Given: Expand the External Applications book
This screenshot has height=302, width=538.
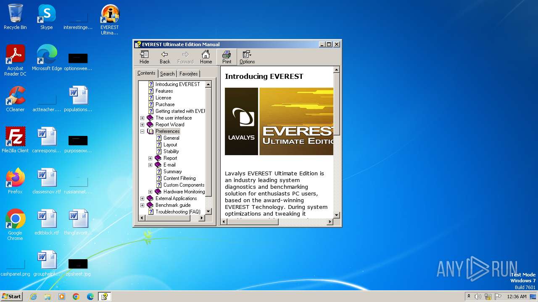Looking at the screenshot, I should tap(142, 198).
